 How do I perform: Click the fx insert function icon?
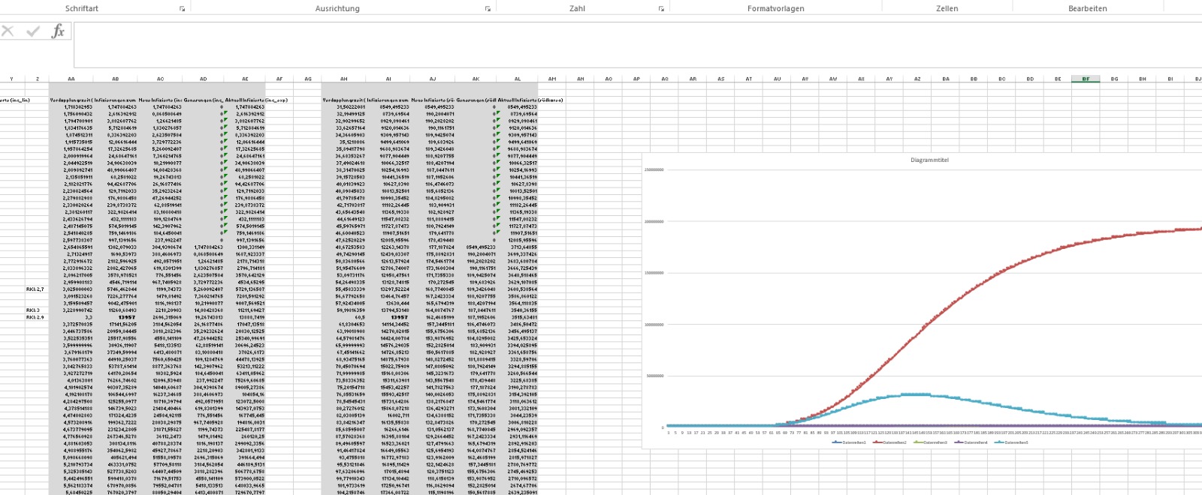click(x=58, y=31)
